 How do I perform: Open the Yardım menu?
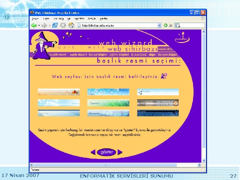point(104,19)
